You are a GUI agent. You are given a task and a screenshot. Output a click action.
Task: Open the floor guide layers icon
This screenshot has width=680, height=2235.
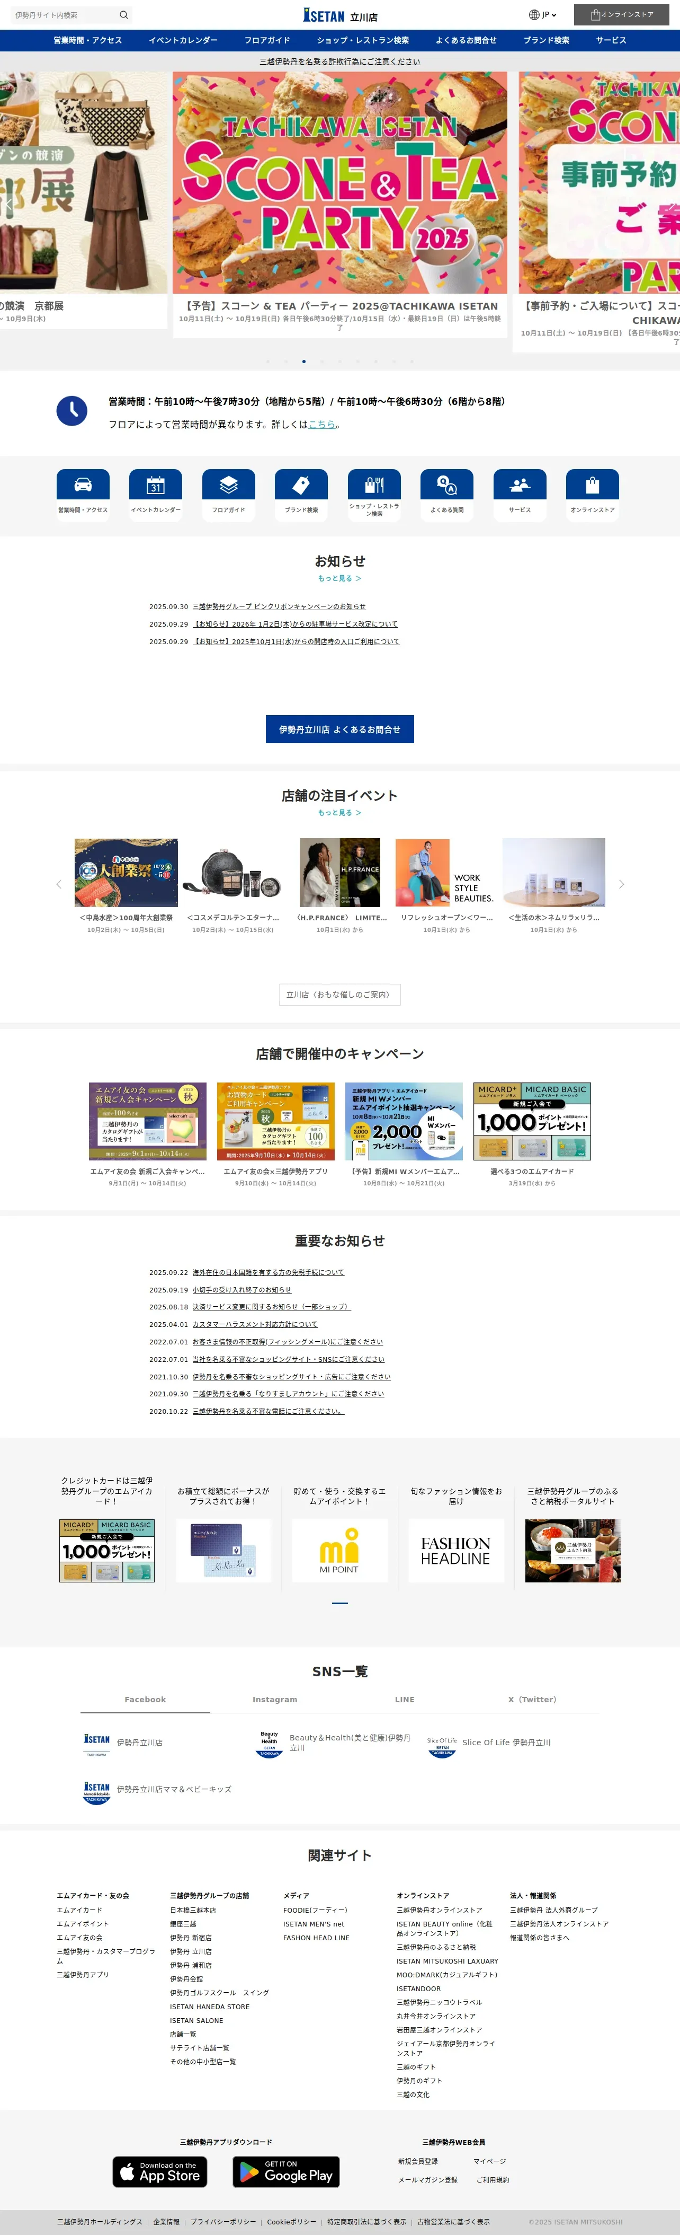(229, 485)
